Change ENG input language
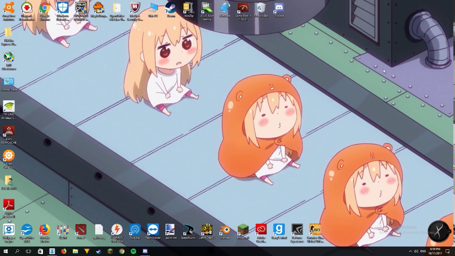 (423, 251)
